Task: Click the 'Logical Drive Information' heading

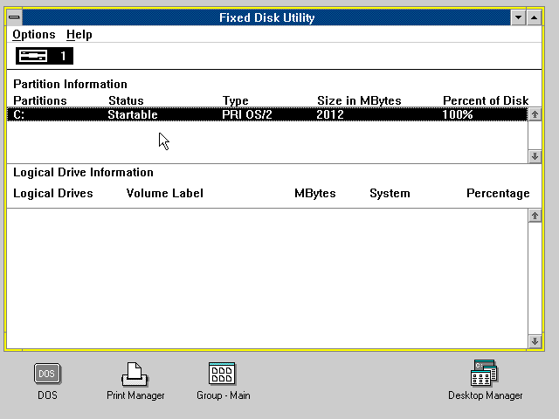Action: (x=83, y=173)
